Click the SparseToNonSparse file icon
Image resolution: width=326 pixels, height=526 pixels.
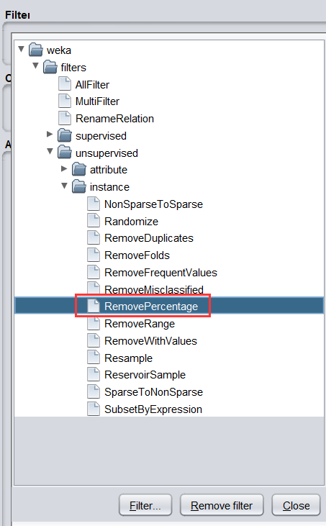tap(94, 391)
